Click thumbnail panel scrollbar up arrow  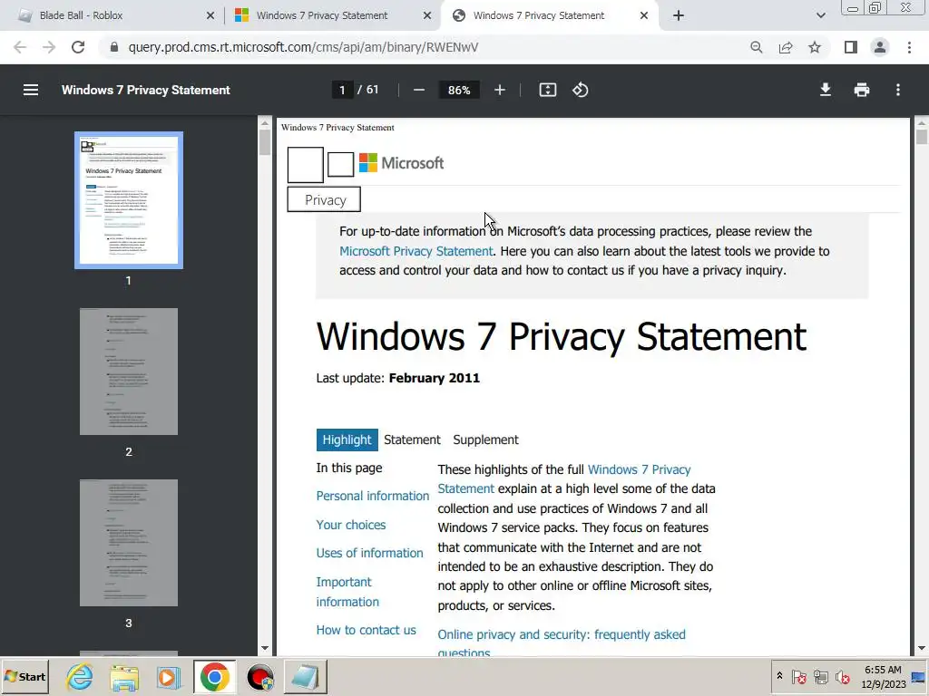tap(265, 123)
